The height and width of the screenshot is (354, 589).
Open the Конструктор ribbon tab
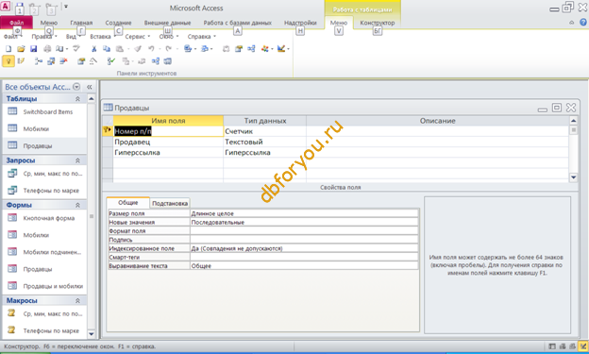(378, 23)
